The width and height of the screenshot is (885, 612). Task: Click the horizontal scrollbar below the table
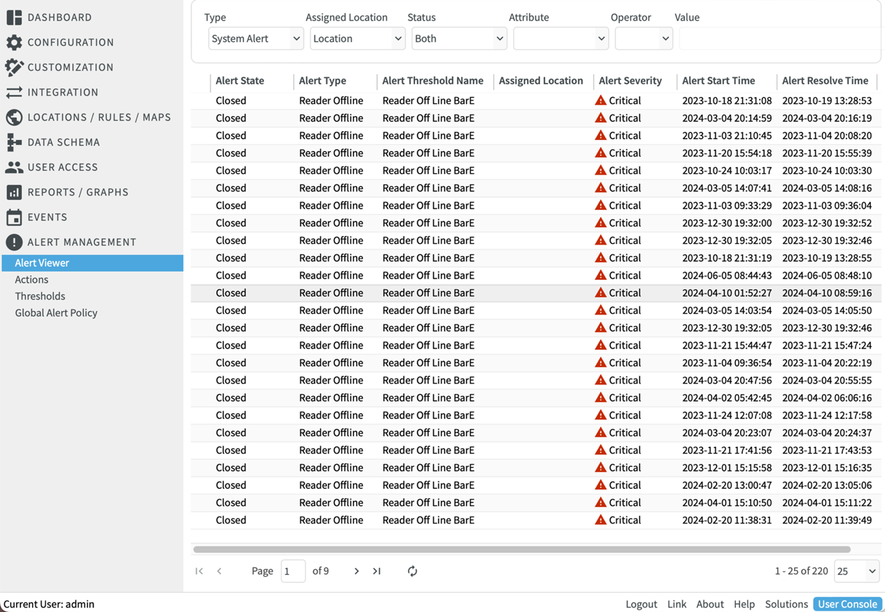[x=522, y=549]
